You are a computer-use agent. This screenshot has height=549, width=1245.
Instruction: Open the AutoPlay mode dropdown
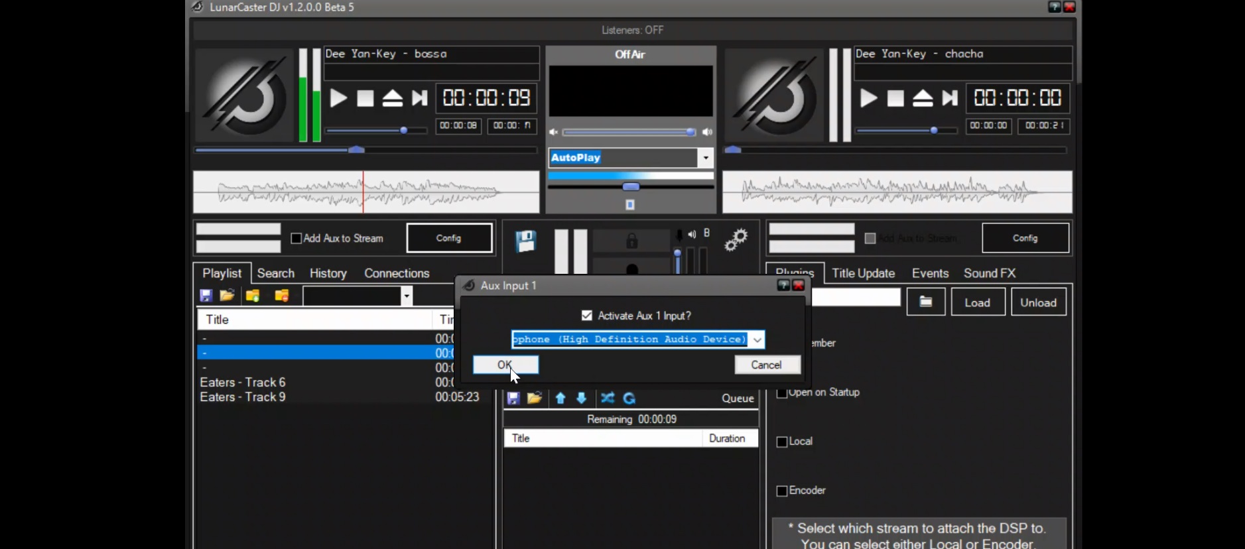click(706, 158)
